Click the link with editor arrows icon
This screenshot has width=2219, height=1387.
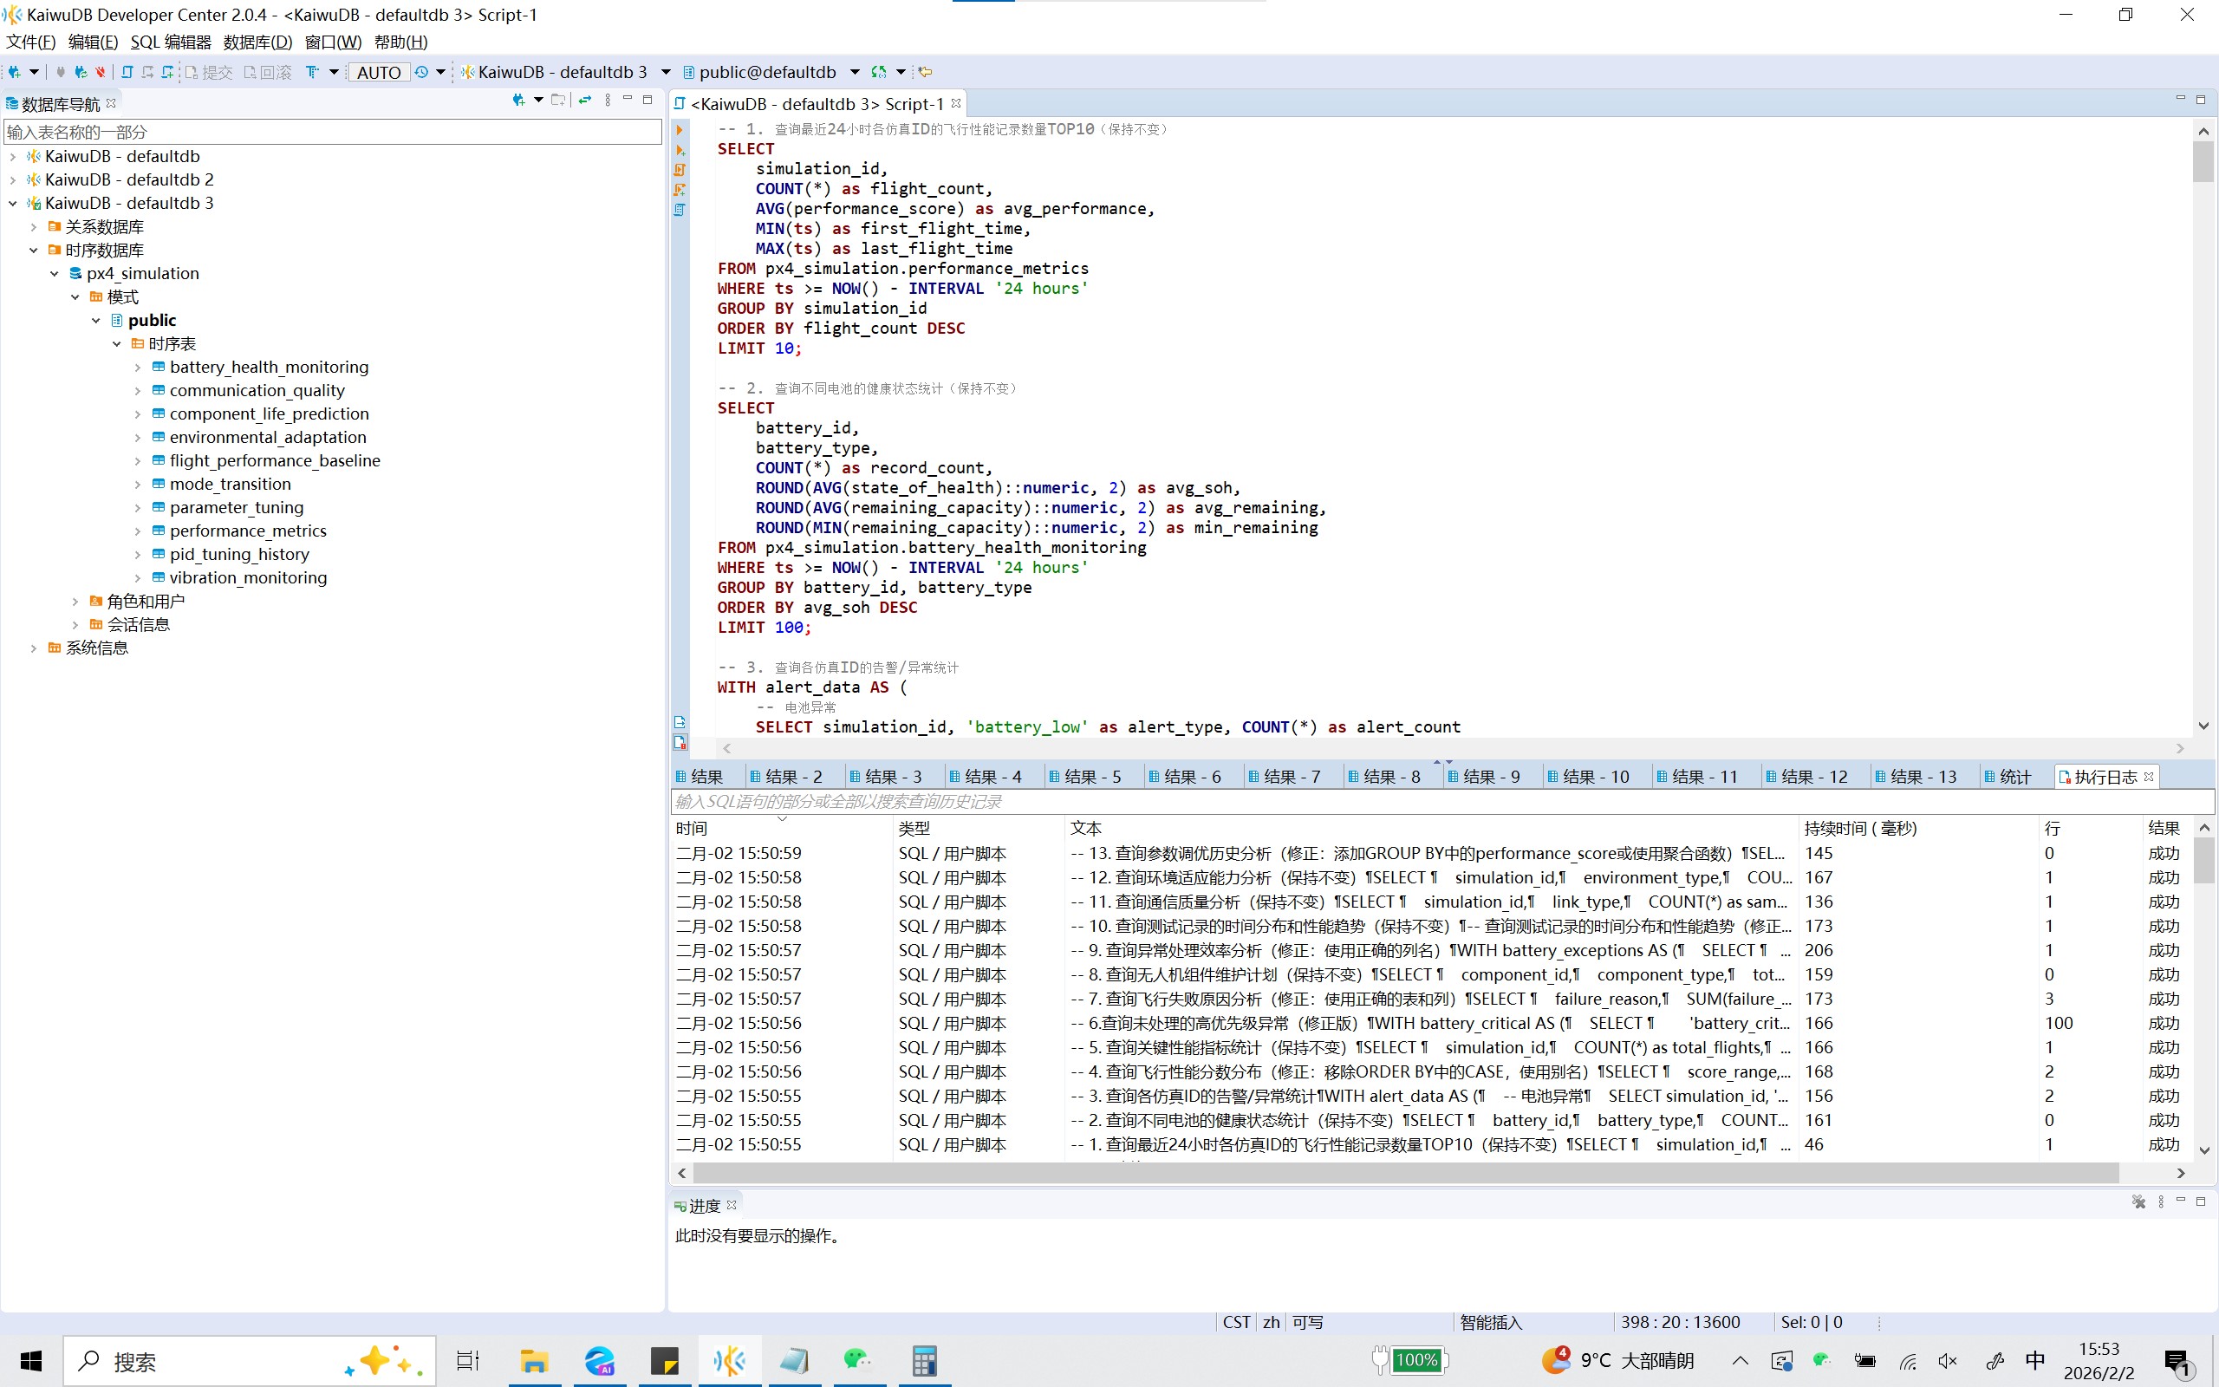(x=584, y=100)
